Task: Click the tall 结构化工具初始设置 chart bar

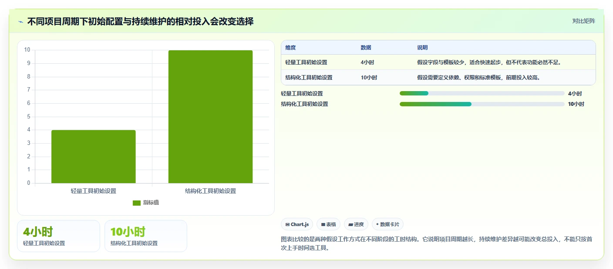Action: (x=210, y=117)
